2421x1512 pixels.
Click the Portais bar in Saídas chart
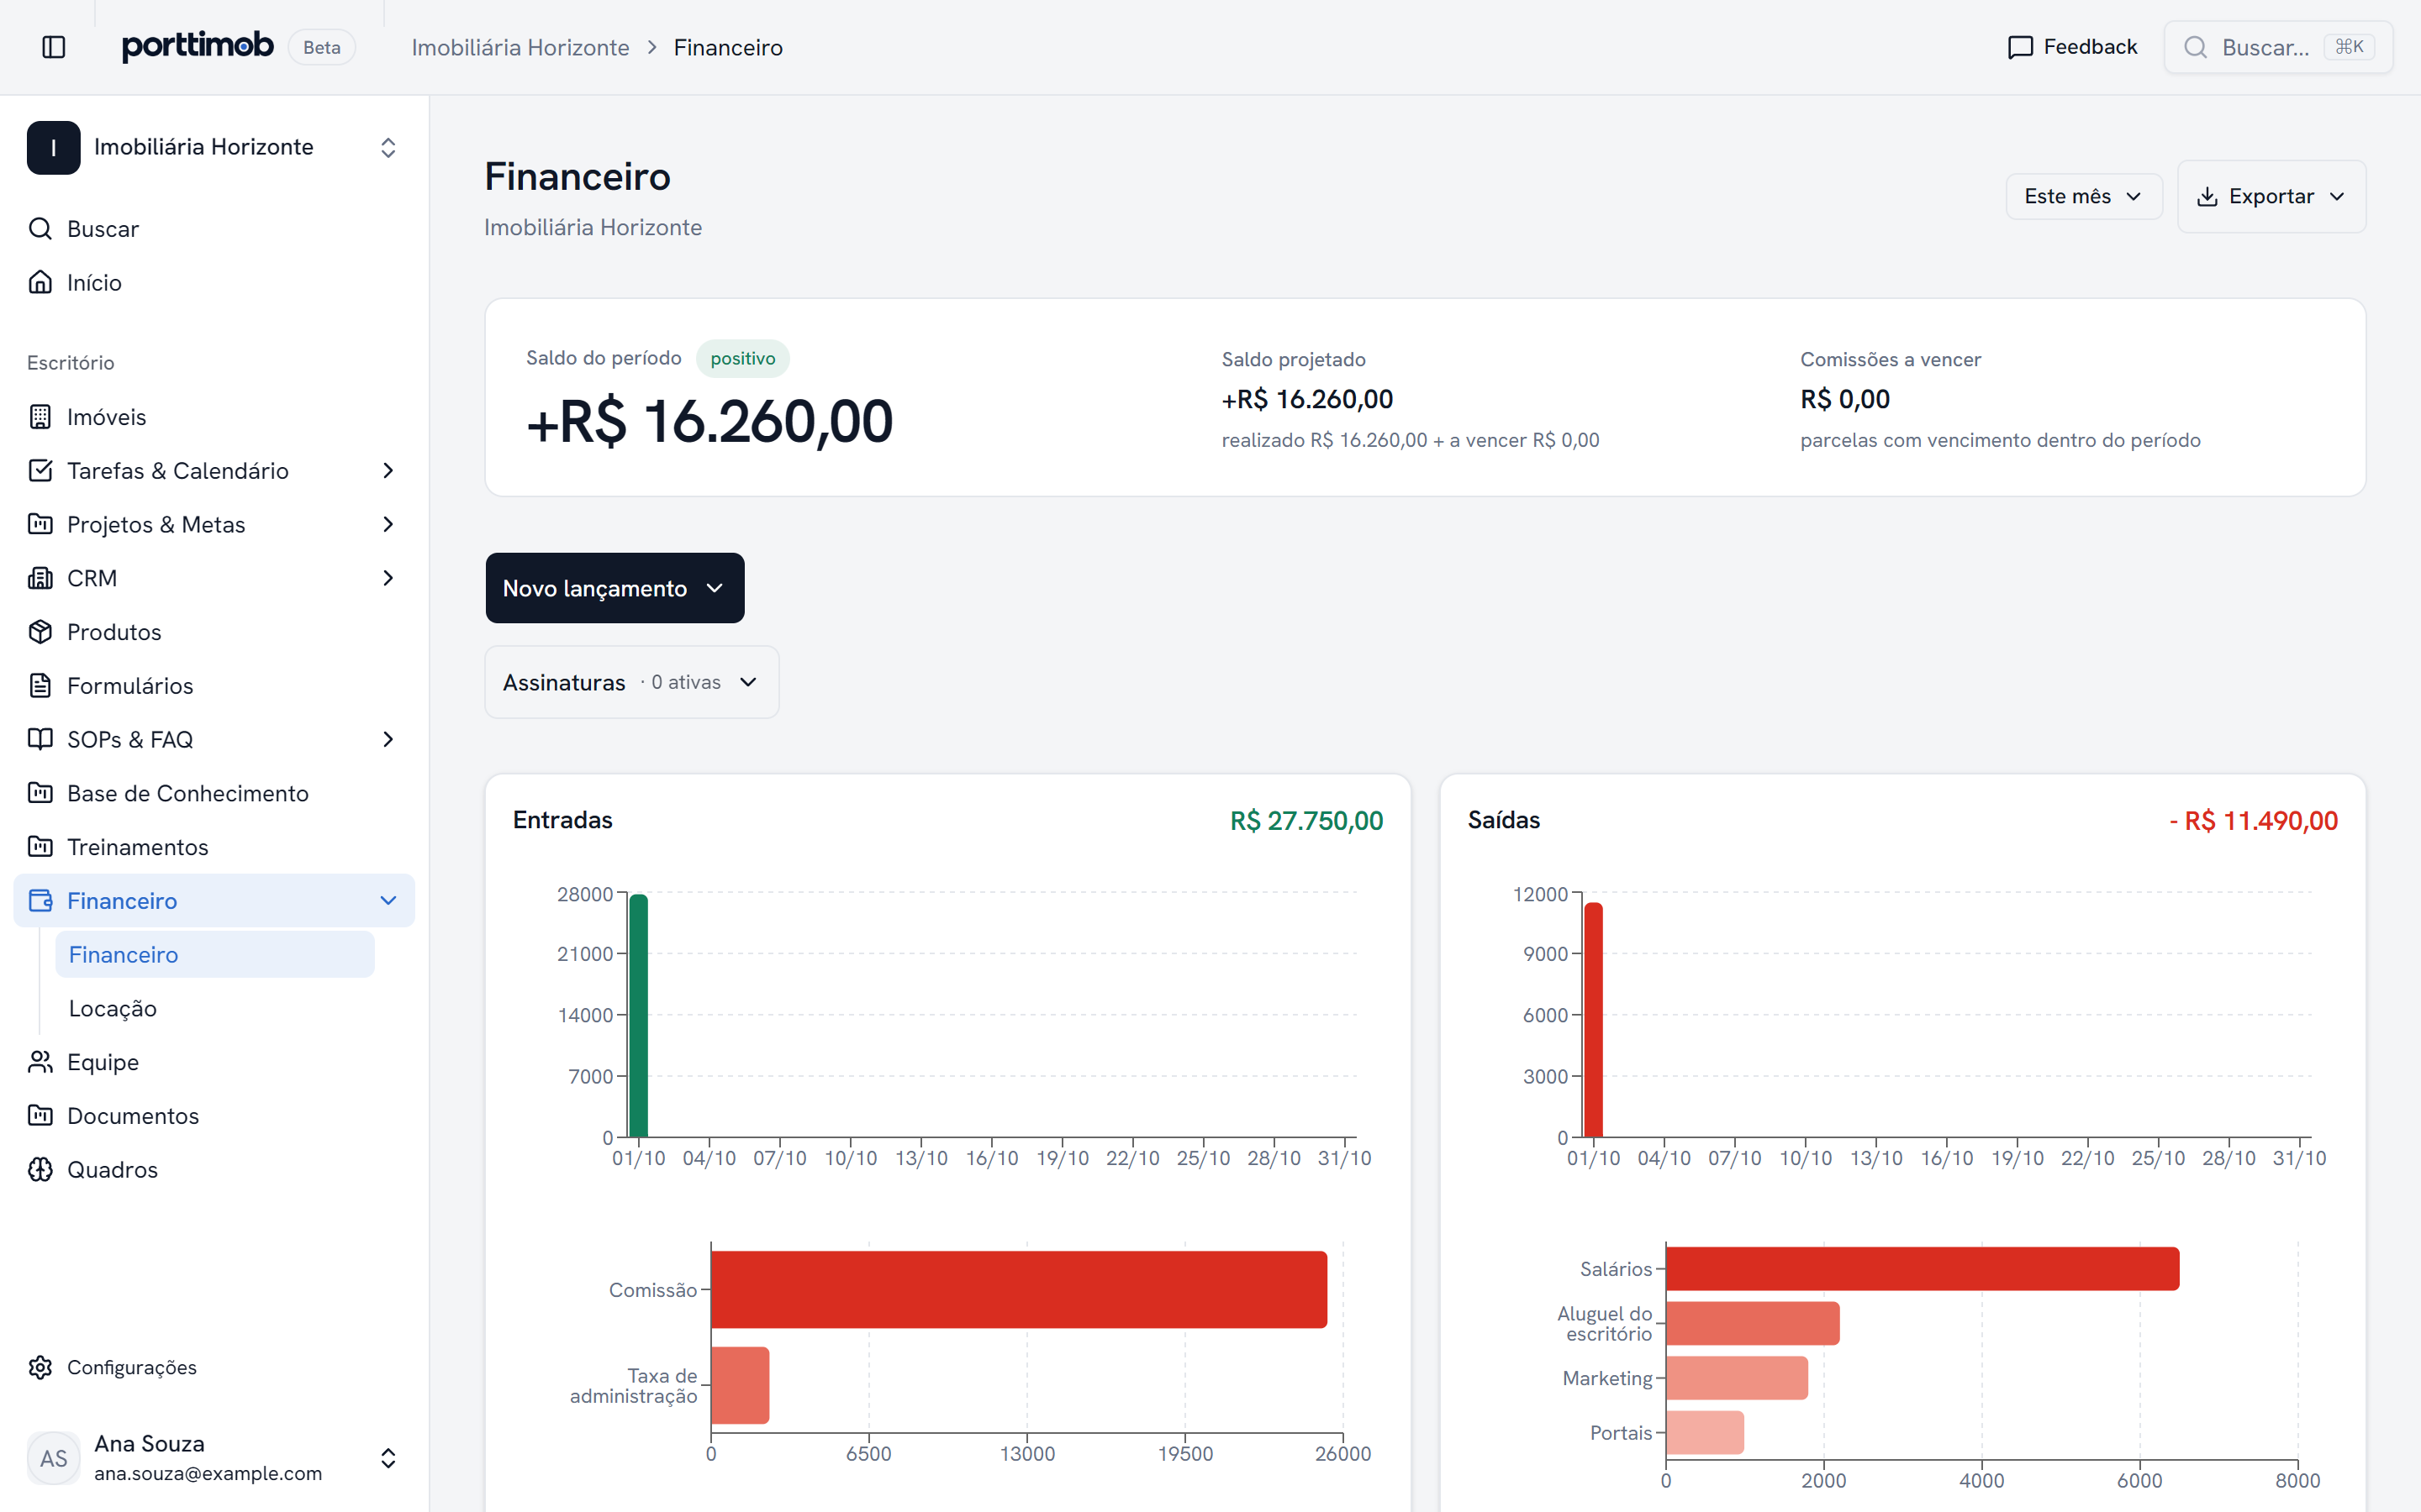tap(1705, 1433)
